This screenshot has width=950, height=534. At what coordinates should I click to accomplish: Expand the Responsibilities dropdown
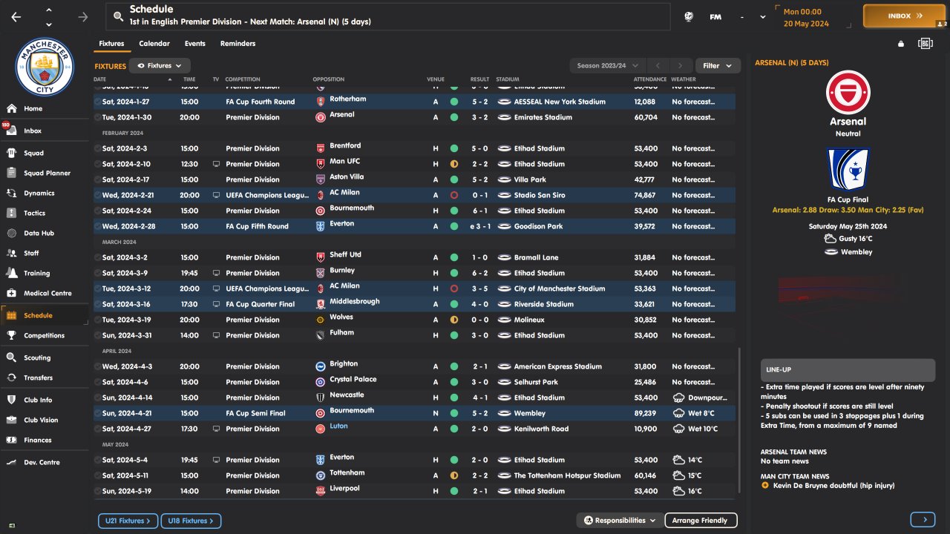point(619,521)
